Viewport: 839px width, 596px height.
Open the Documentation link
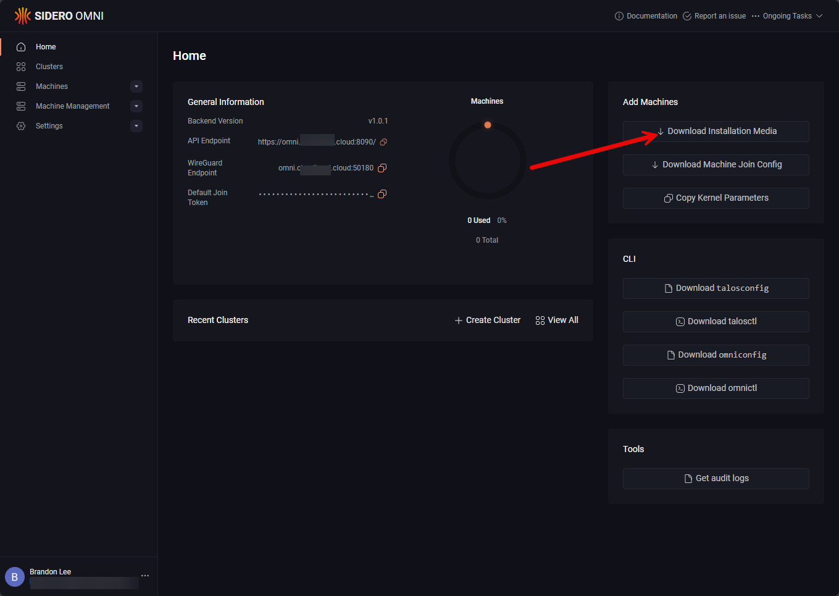click(646, 16)
